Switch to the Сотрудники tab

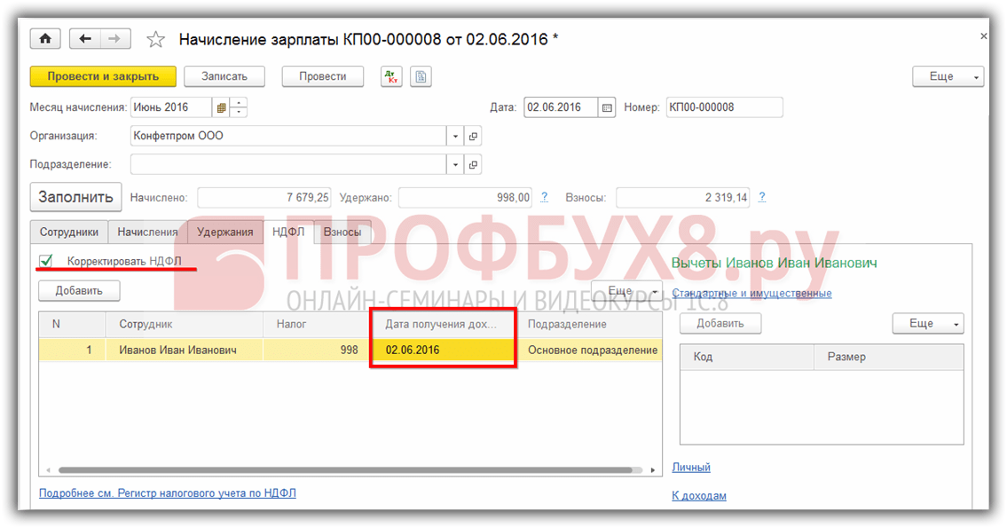(69, 232)
